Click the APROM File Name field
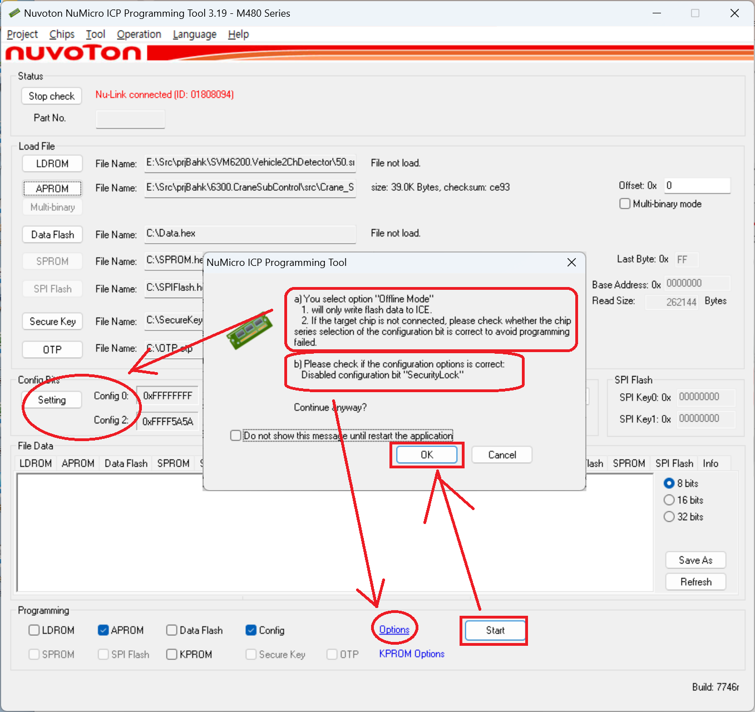Screen dimensions: 755x712 (x=250, y=187)
